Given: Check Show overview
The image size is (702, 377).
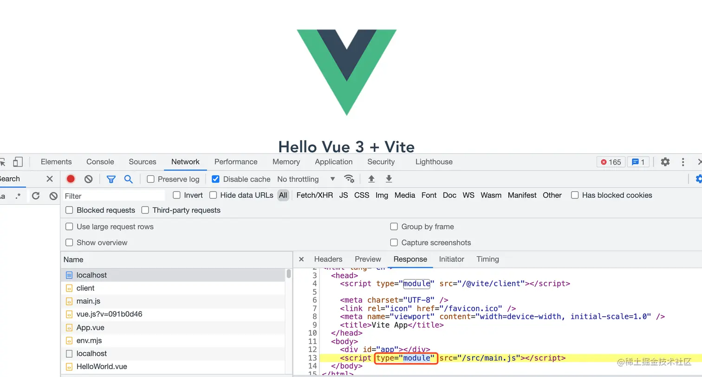Looking at the screenshot, I should tap(69, 242).
